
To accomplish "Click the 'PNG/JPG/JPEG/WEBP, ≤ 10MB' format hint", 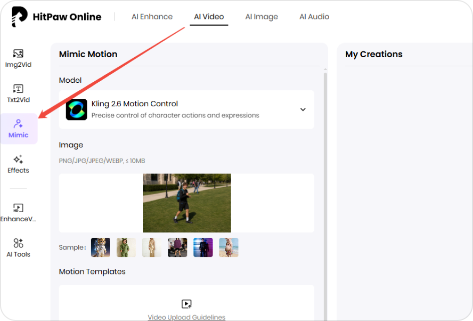I will tap(102, 160).
